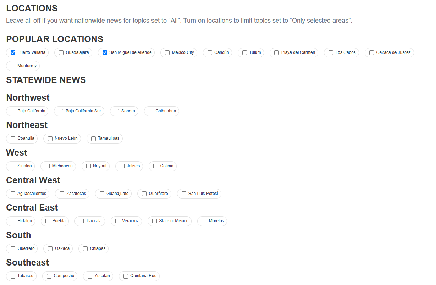This screenshot has height=285, width=436.
Task: Enable Baja California Sur statewide news
Action: point(61,111)
